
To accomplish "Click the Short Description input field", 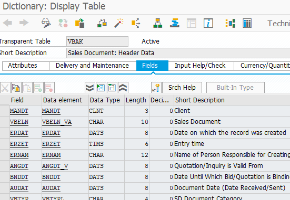I will coord(178,53).
